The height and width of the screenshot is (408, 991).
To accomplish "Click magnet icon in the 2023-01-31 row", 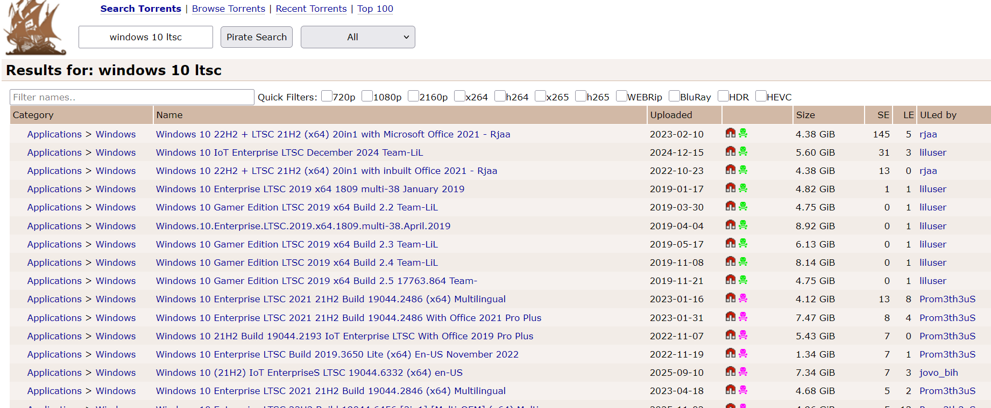I will 730,317.
